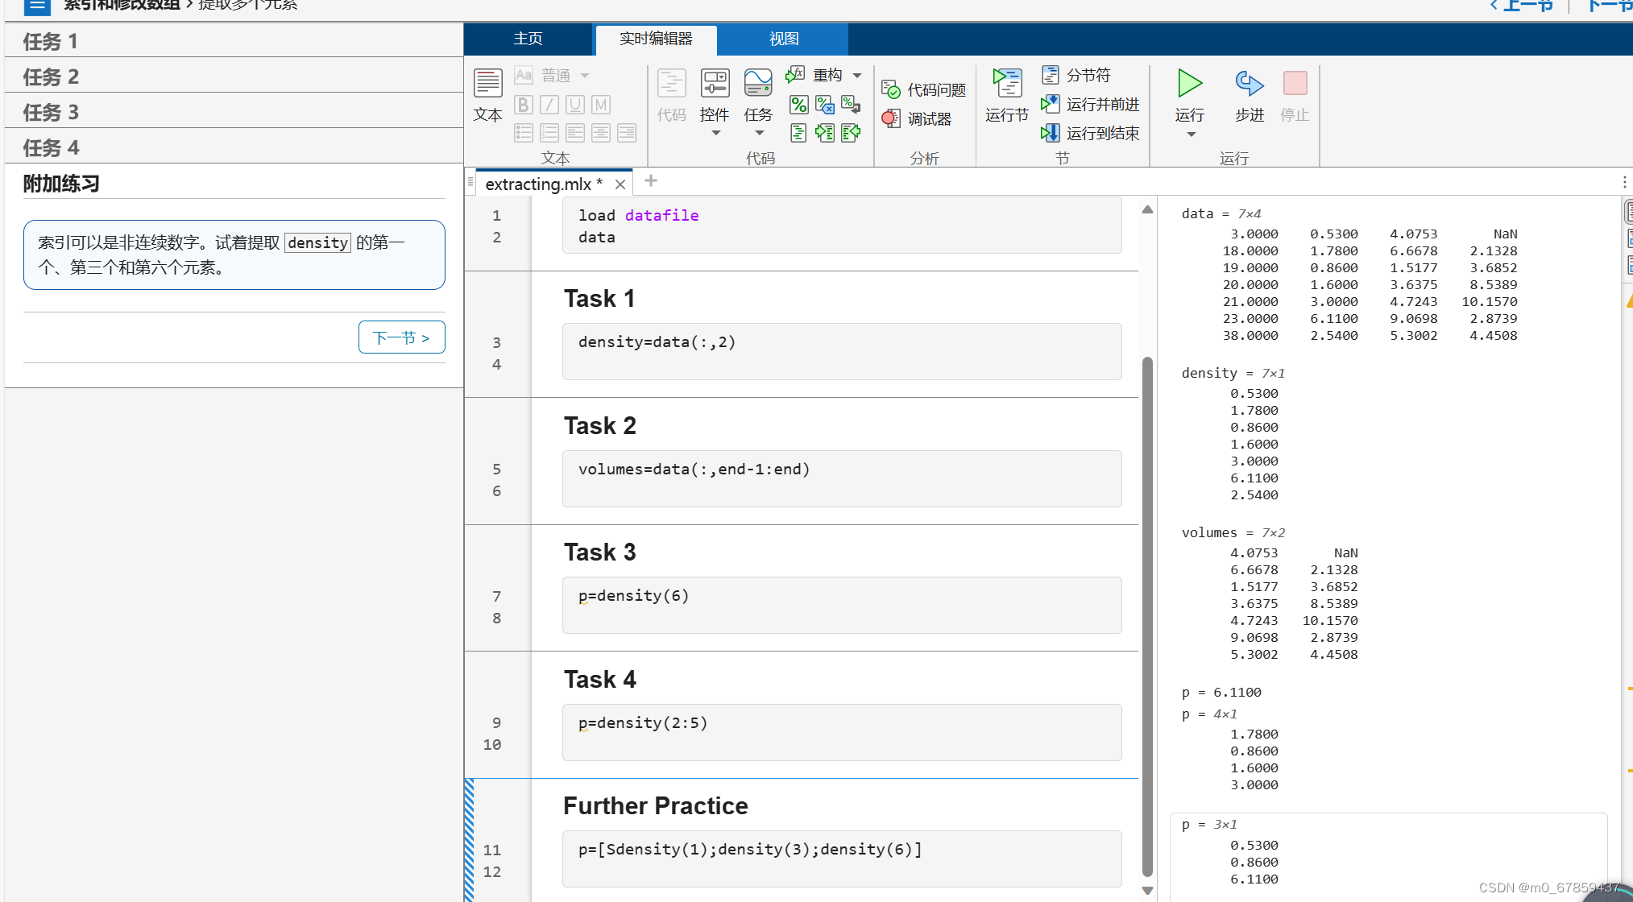Click the 下一节 > button

[x=401, y=337]
